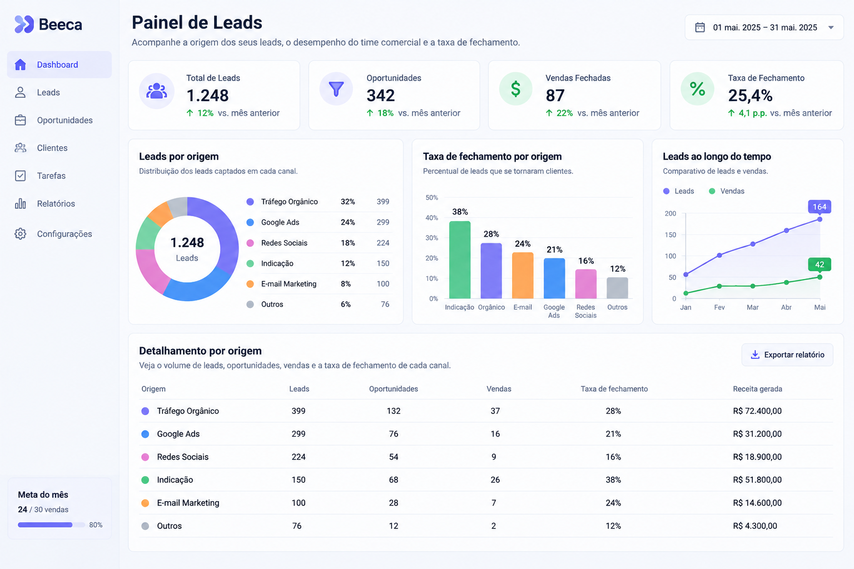Viewport: 854px width, 569px height.
Task: Select the Tráfego Orgânico table row name
Action: point(188,411)
